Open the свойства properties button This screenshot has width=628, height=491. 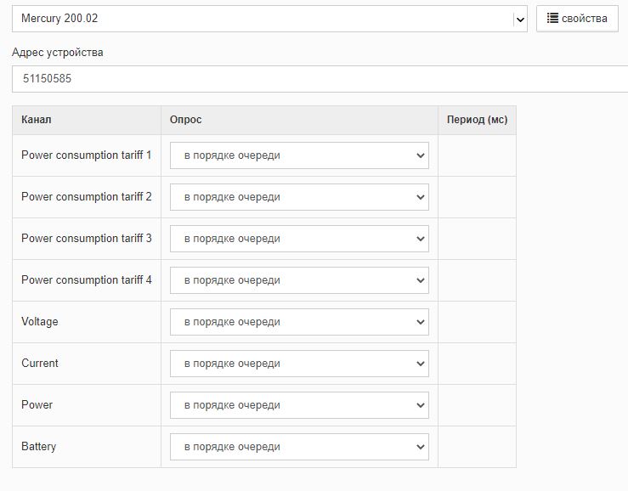pos(577,19)
